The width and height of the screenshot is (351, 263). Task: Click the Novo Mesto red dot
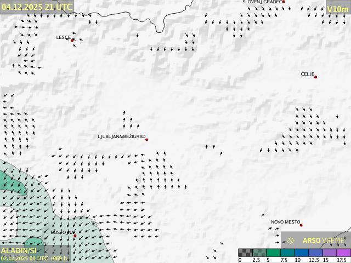pos(301,225)
